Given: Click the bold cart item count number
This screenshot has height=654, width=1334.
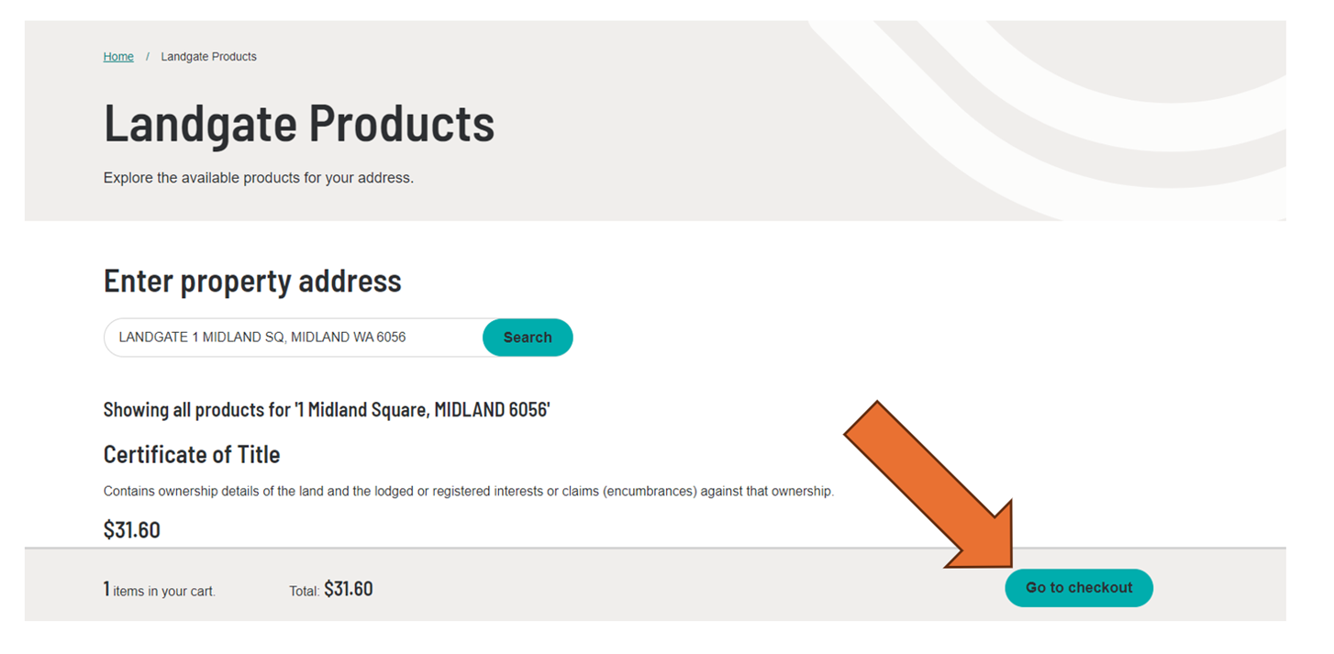Looking at the screenshot, I should [106, 589].
